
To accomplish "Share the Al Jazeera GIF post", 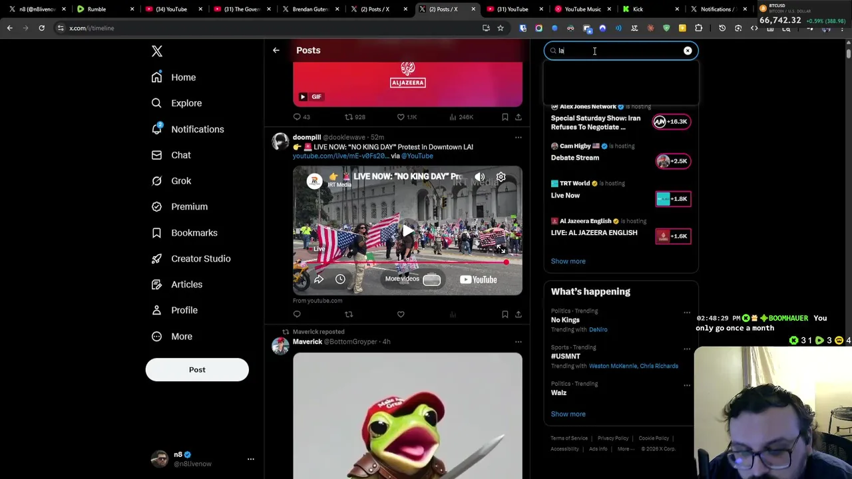I will [518, 117].
